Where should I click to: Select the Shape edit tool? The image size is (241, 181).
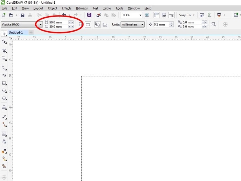click(4, 41)
